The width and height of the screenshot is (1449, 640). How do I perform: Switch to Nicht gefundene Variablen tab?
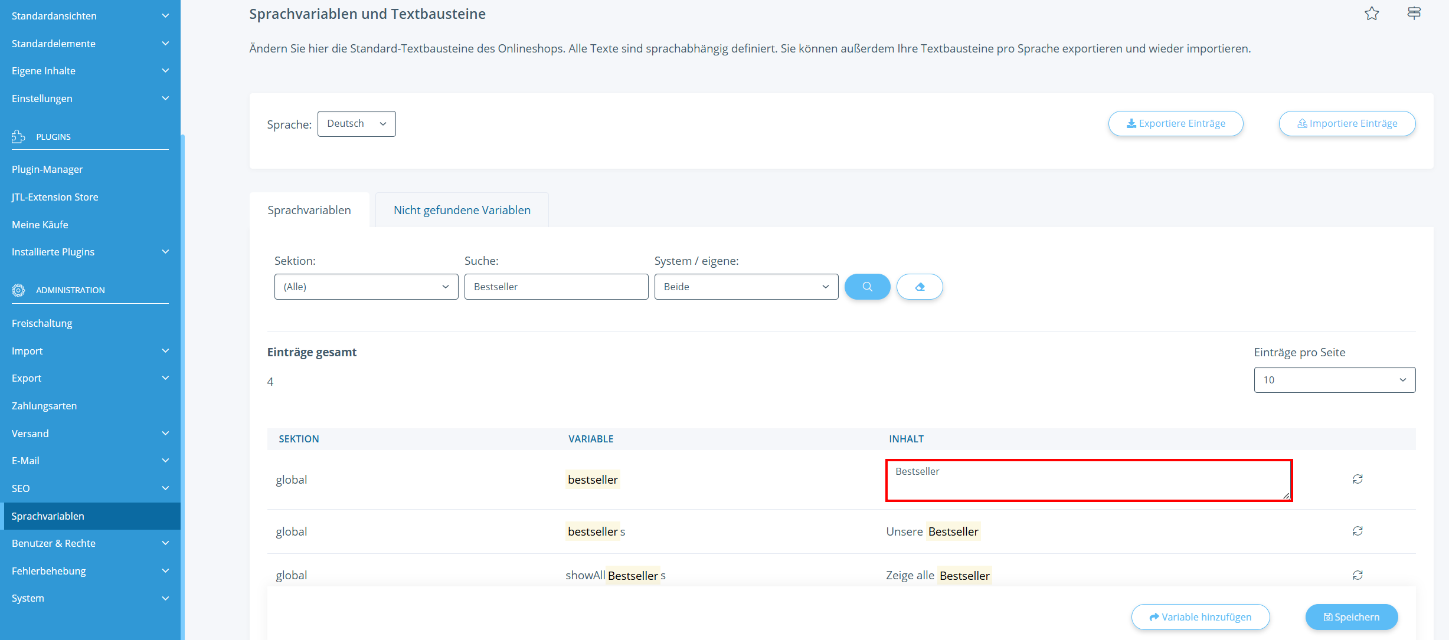coord(462,210)
